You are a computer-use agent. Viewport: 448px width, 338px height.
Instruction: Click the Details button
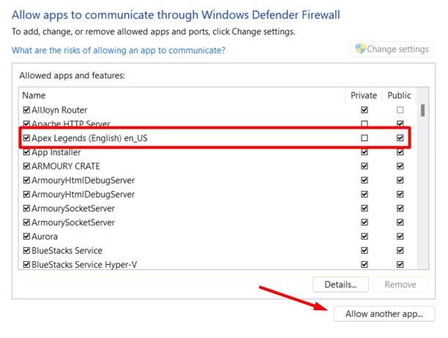tap(340, 285)
